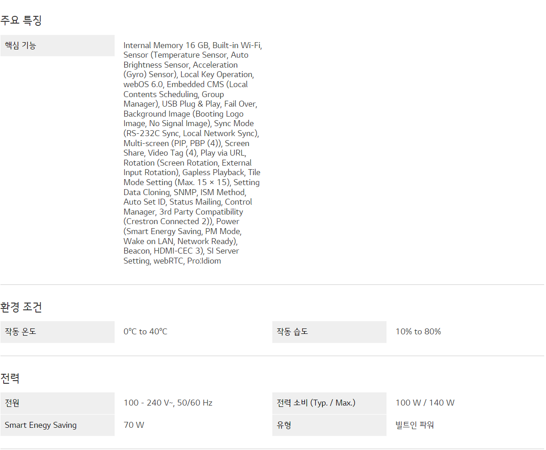Click the 환경 조건 section heading
The image size is (546, 450).
point(21,307)
